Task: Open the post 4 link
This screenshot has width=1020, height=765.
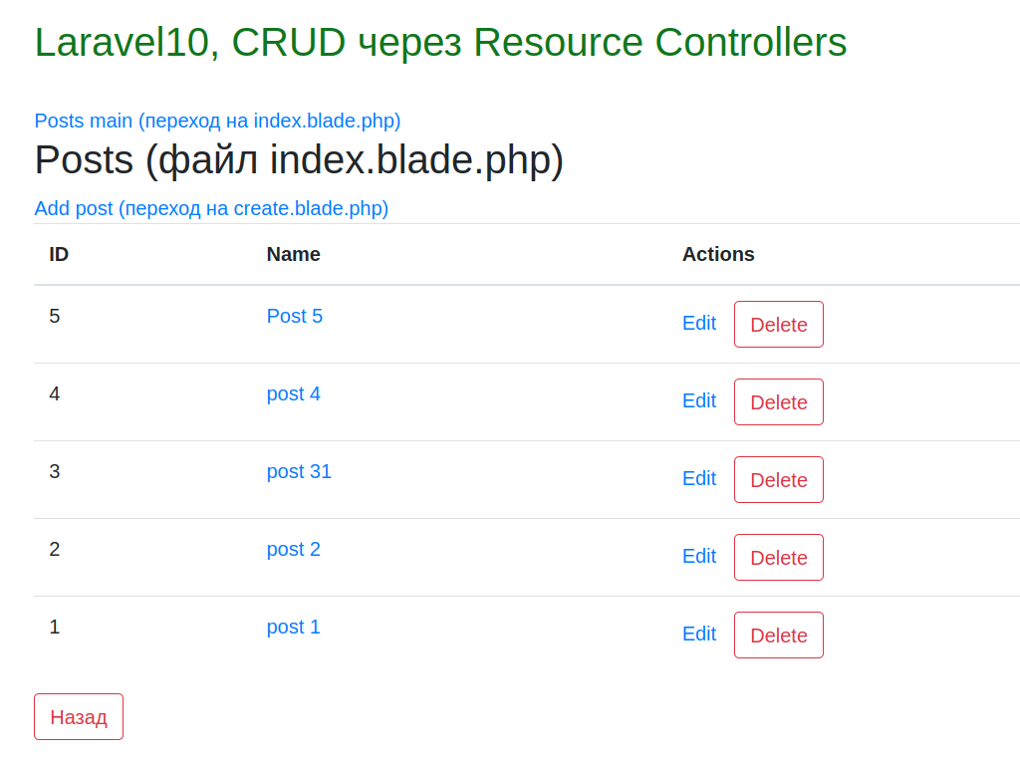Action: pos(294,393)
